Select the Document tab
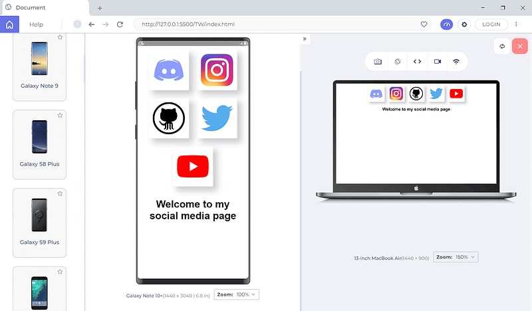 tap(45, 7)
